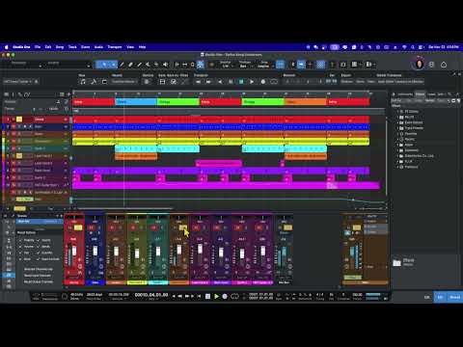
Task: Select the Range tool
Action: click(114, 65)
